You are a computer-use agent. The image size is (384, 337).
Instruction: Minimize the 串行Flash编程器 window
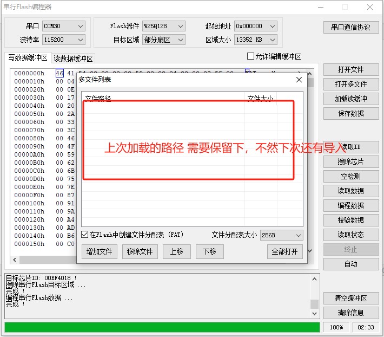click(x=321, y=7)
